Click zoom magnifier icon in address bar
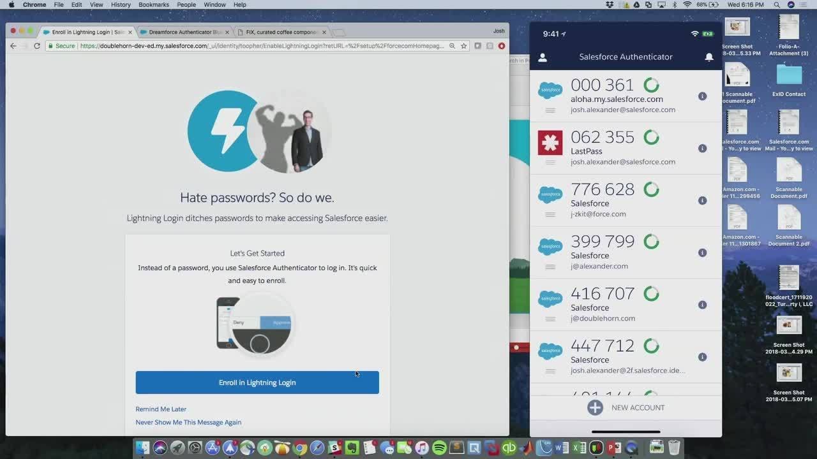817x459 pixels. [452, 46]
